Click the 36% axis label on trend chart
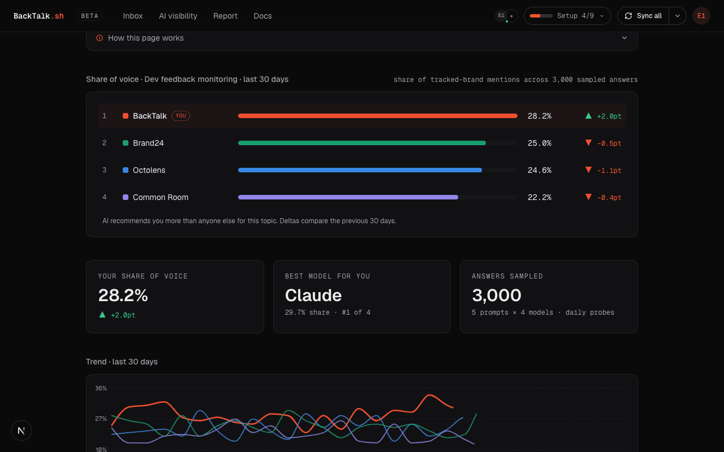724x452 pixels. [101, 388]
